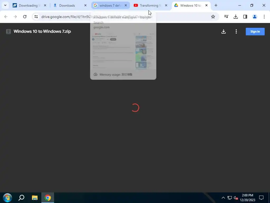270x203 pixels.
Task: Show hidden system tray icons
Action: [223, 198]
